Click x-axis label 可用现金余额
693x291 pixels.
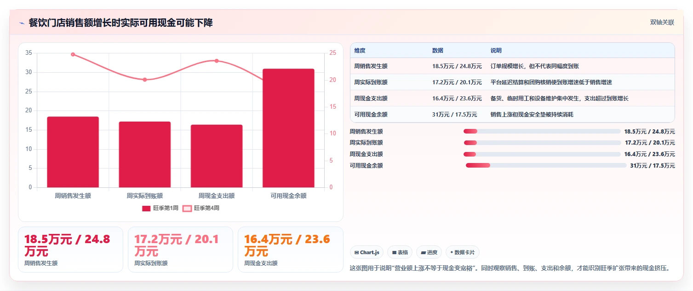click(288, 196)
